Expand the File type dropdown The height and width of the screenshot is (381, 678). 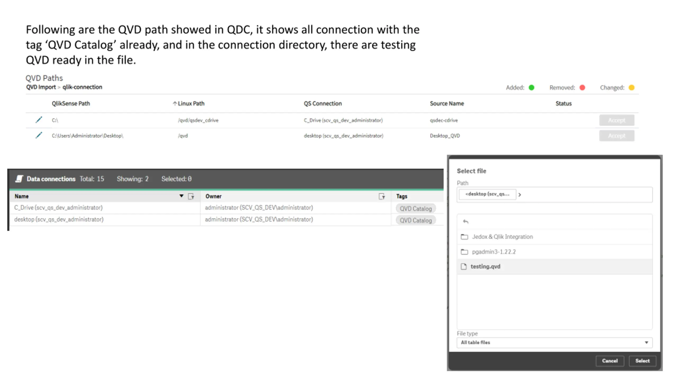click(x=646, y=342)
